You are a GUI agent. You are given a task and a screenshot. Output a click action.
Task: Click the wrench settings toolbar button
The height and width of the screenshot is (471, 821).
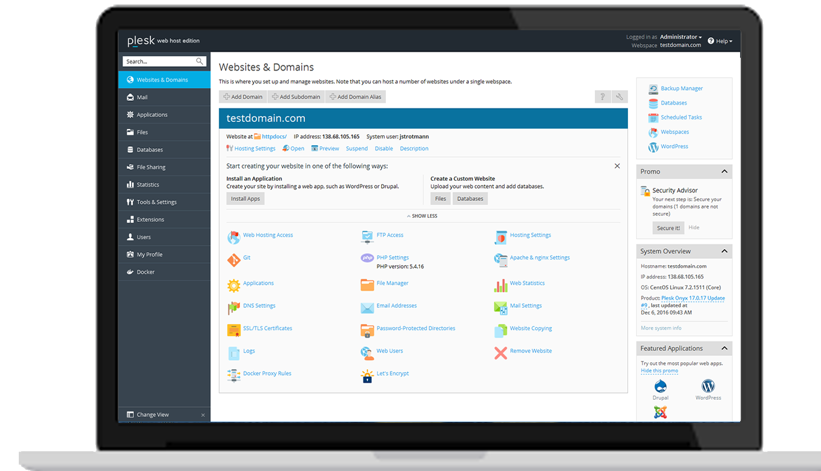click(x=620, y=97)
